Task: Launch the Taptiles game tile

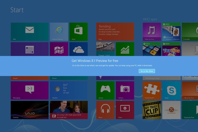Action: [171, 49]
